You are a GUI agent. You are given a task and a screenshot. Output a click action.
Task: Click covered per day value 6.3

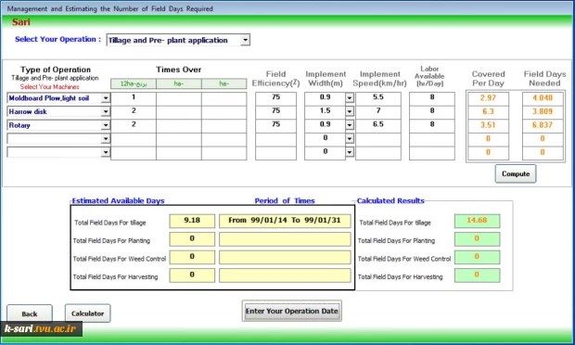click(488, 112)
